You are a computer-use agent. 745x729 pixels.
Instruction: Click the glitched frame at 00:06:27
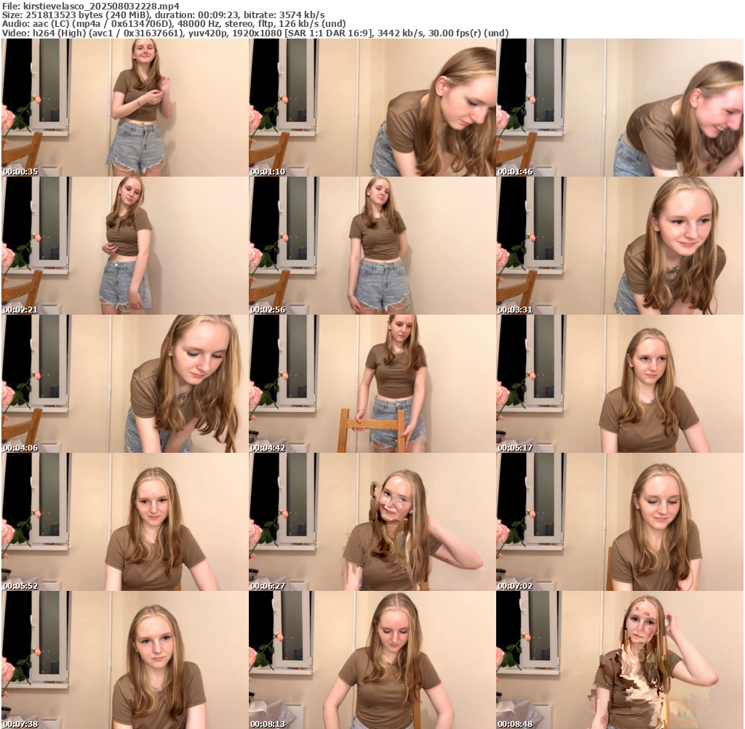pos(372,521)
